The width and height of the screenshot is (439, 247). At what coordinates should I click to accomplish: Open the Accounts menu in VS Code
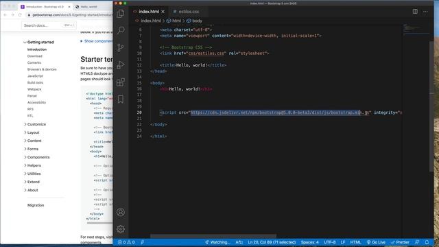click(x=121, y=212)
